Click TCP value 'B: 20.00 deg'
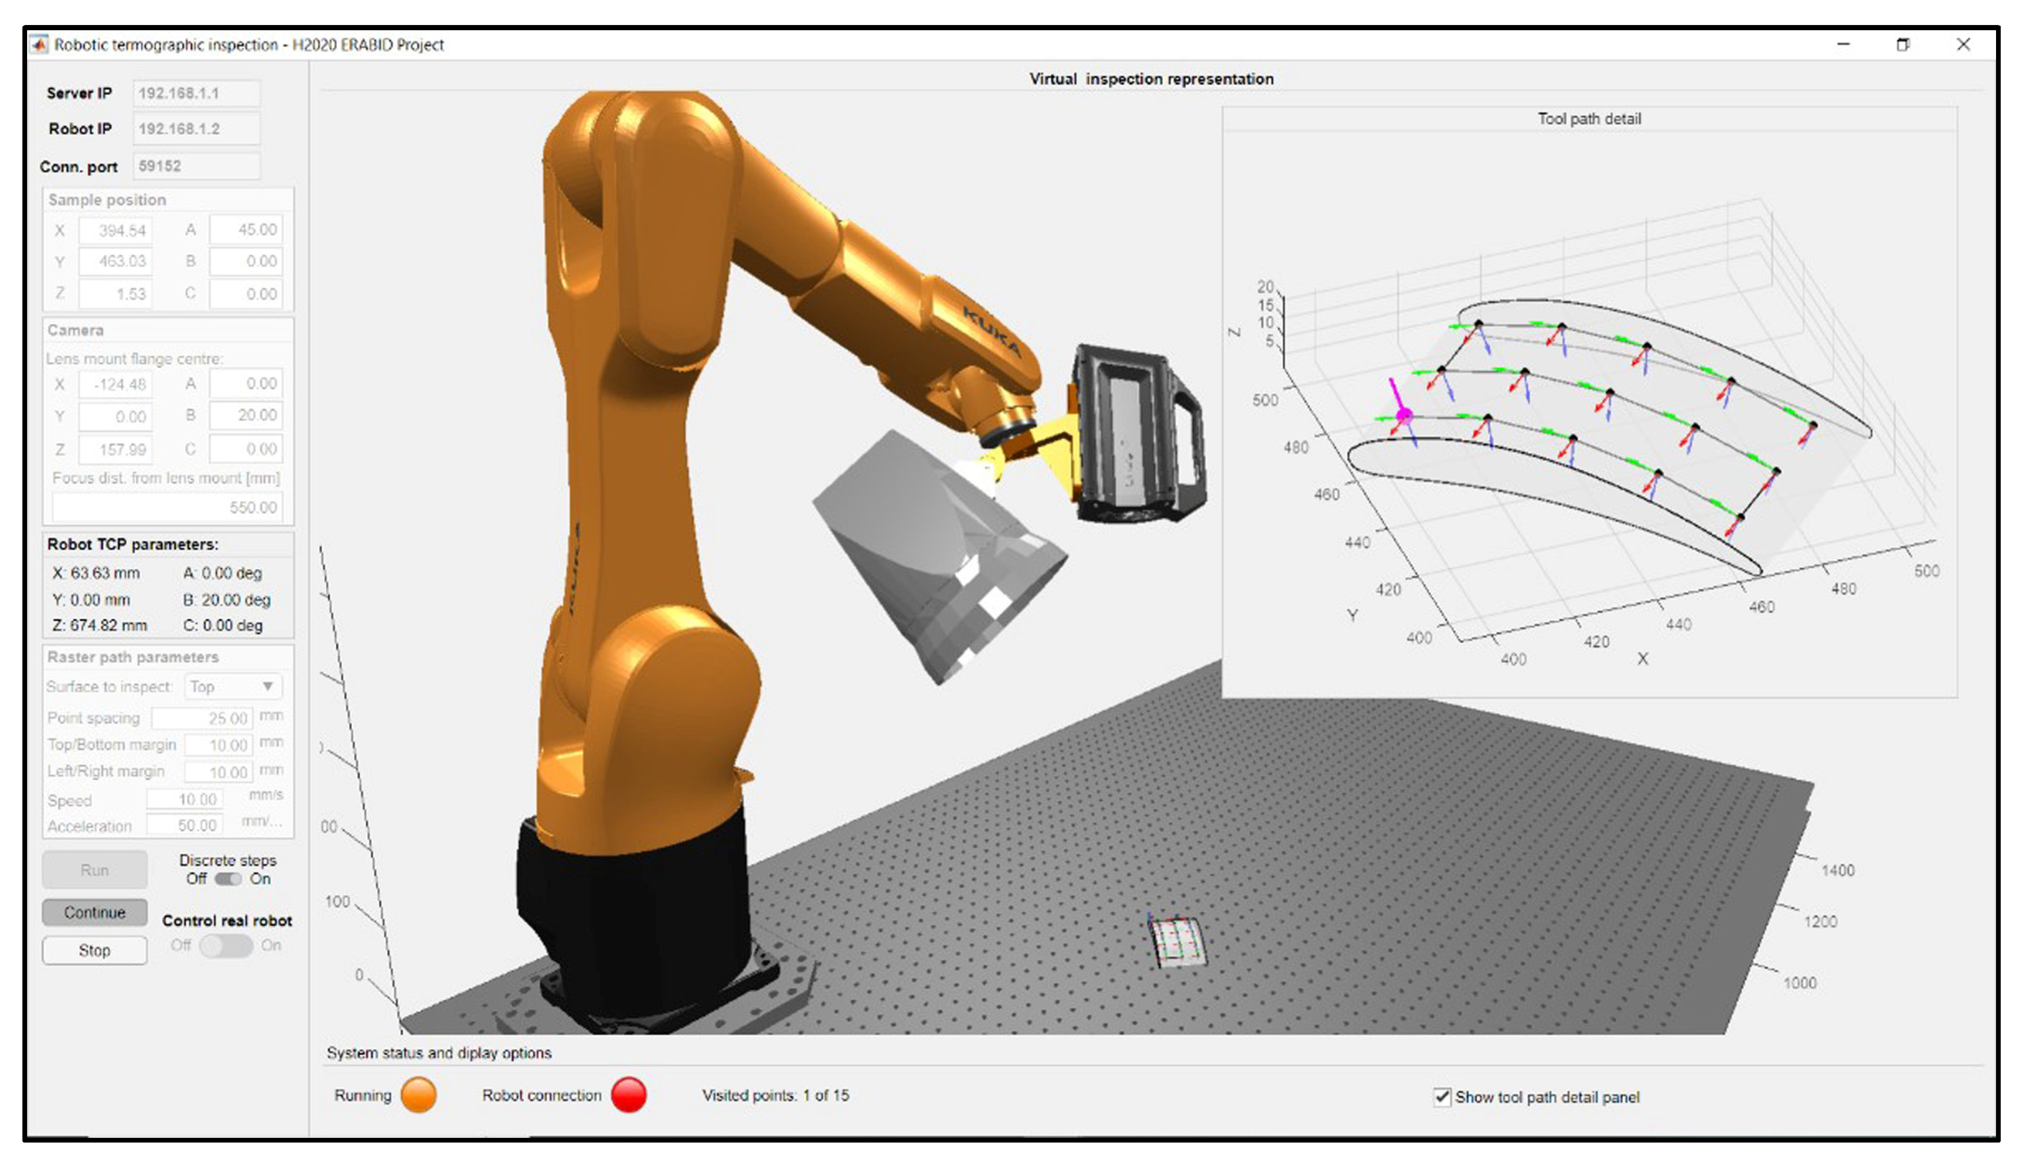2020x1166 pixels. [x=227, y=600]
